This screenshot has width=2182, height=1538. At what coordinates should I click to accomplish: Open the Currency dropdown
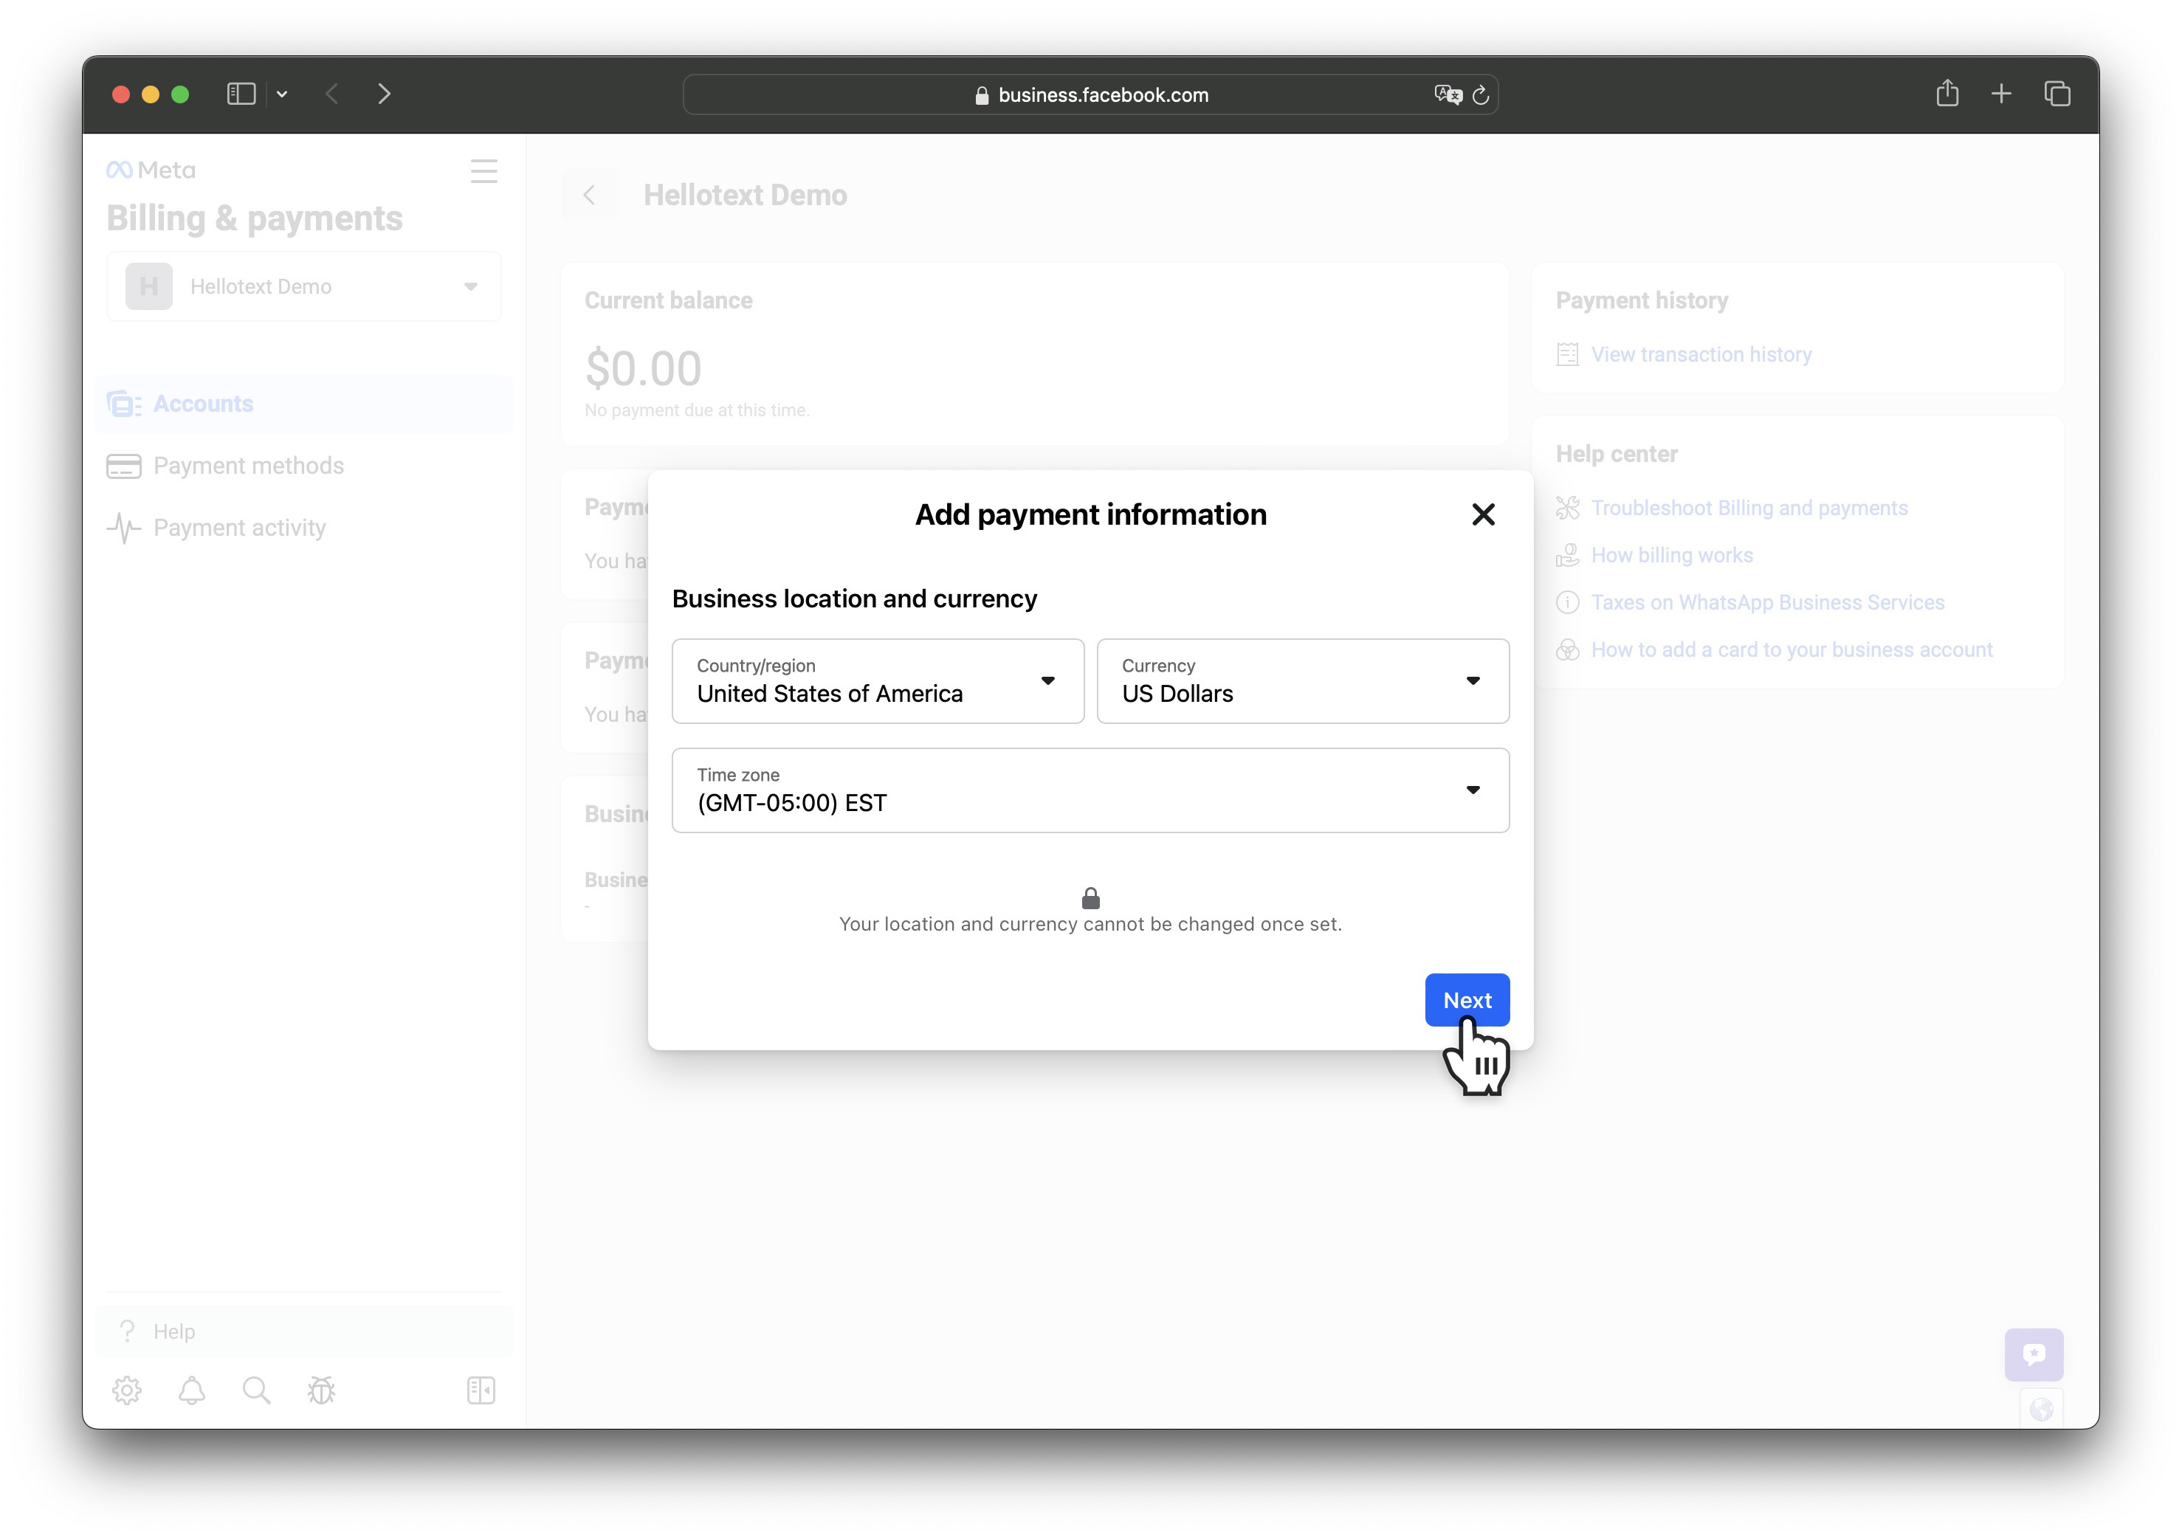point(1302,680)
